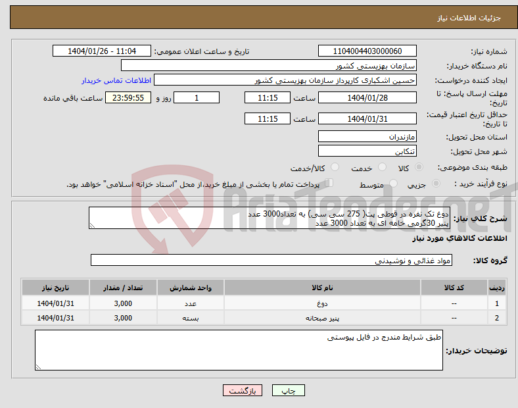Click the resize handle of buyer notes textarea
Viewport: 518px width, 408px height.
38,367
